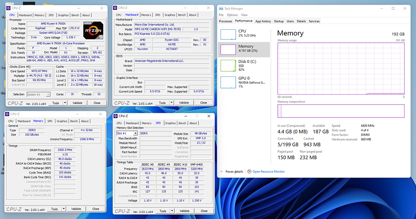Click the Core Voltage 1.336 V field
This screenshot has height=219, width=416.
click(x=71, y=37)
